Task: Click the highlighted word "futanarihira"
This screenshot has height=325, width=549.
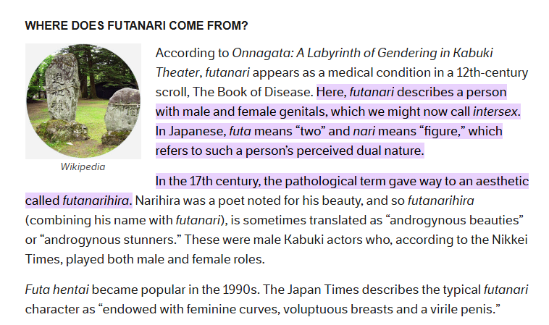Action: point(96,201)
